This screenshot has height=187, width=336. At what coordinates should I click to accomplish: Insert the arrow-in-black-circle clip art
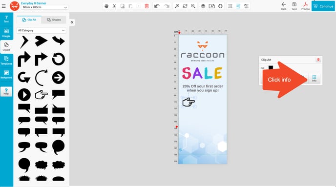59,78
